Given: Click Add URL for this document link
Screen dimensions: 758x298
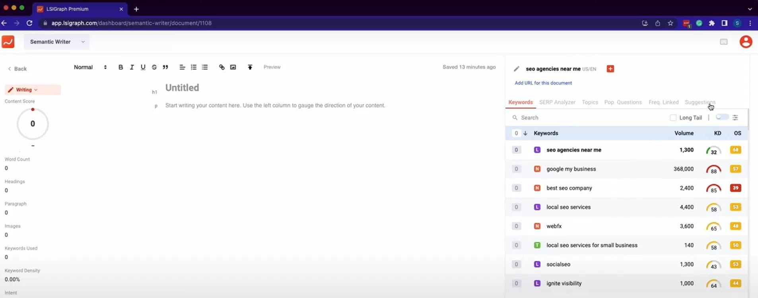Looking at the screenshot, I should pos(543,83).
